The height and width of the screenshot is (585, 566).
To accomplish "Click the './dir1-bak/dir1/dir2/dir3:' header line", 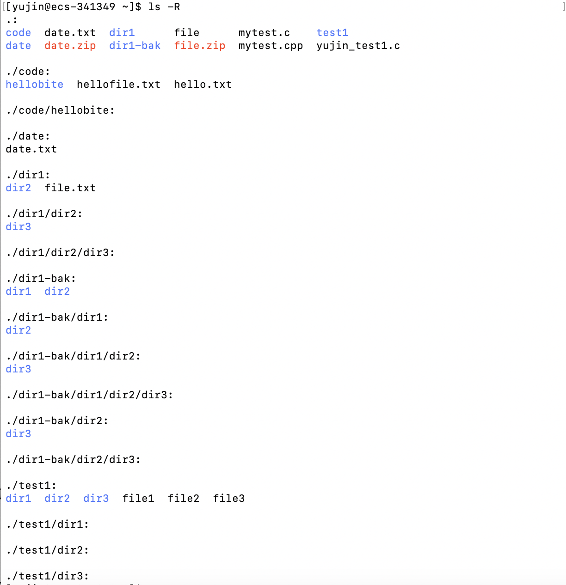I will (x=90, y=395).
